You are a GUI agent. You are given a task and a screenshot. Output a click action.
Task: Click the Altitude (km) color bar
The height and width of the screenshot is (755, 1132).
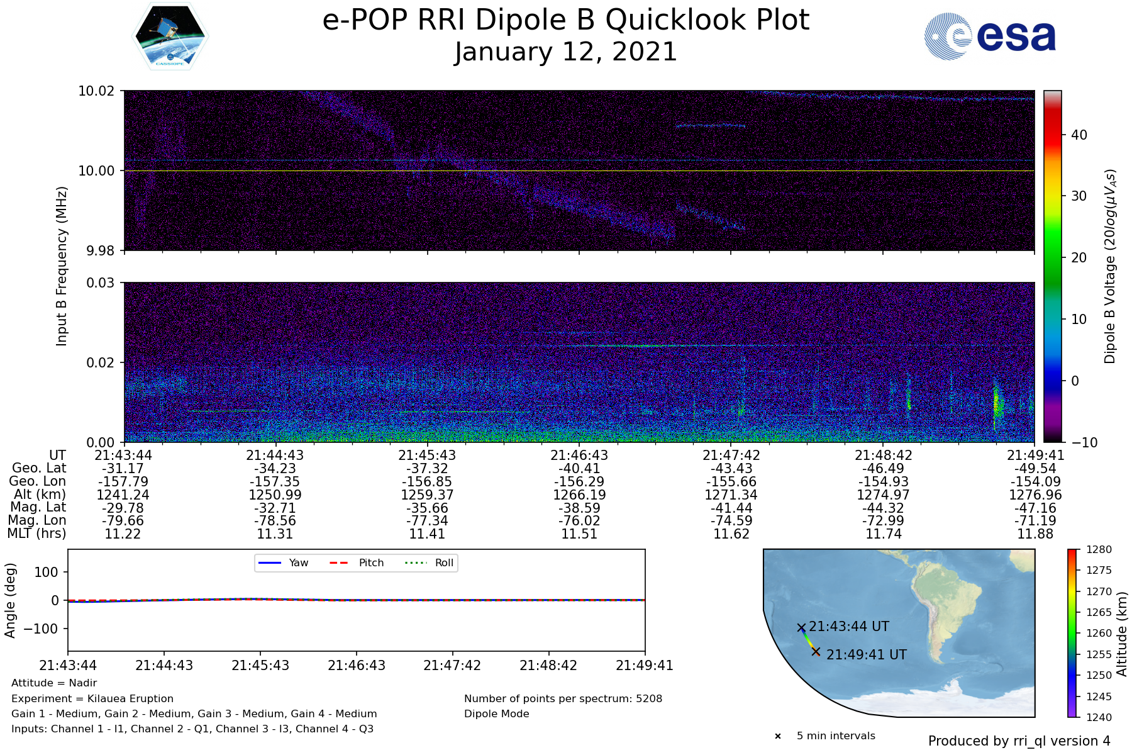point(1072,633)
